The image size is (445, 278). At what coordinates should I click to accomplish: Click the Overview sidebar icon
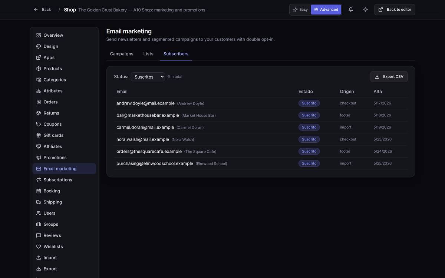(39, 35)
